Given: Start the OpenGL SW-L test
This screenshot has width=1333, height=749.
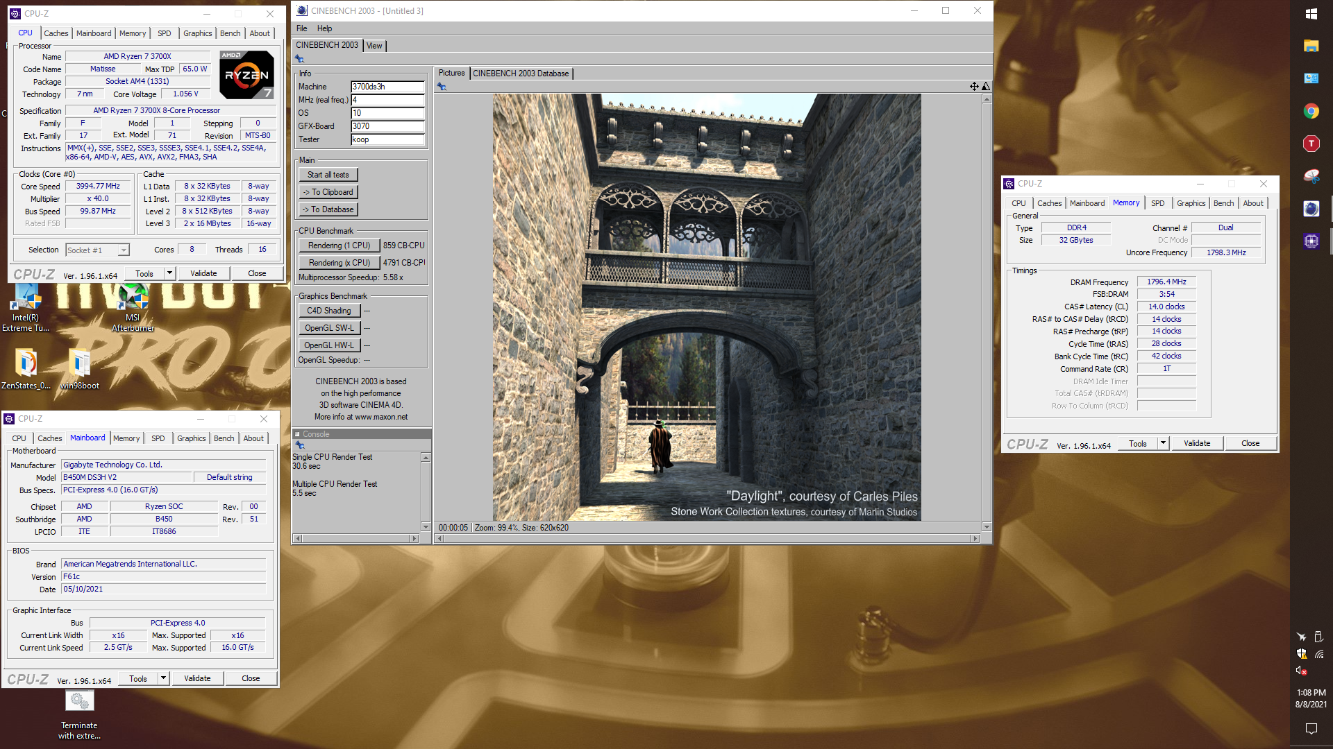Looking at the screenshot, I should click(x=329, y=328).
